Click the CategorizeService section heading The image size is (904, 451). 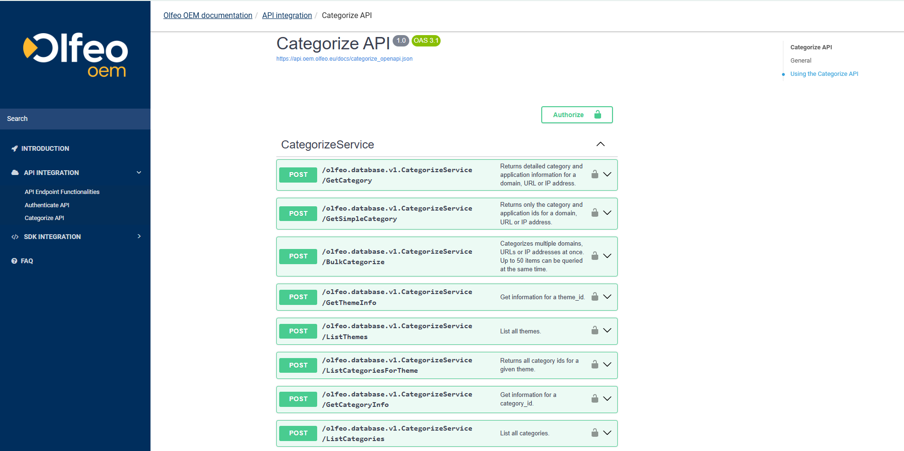coord(328,145)
